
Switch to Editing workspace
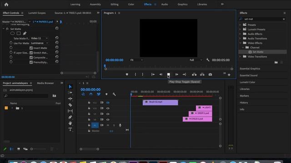click(x=115, y=4)
